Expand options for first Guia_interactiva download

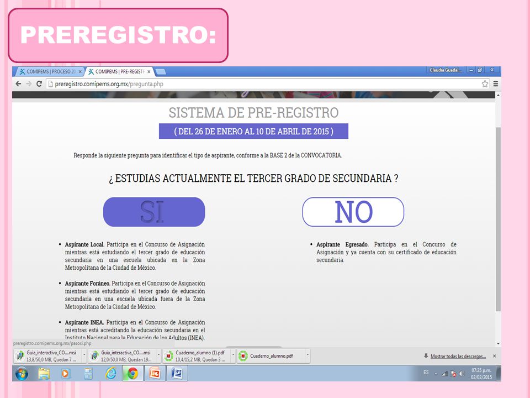[84, 355]
